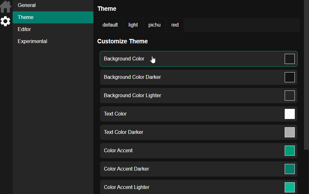
Task: Click the Color Accent green swatch
Action: point(289,151)
